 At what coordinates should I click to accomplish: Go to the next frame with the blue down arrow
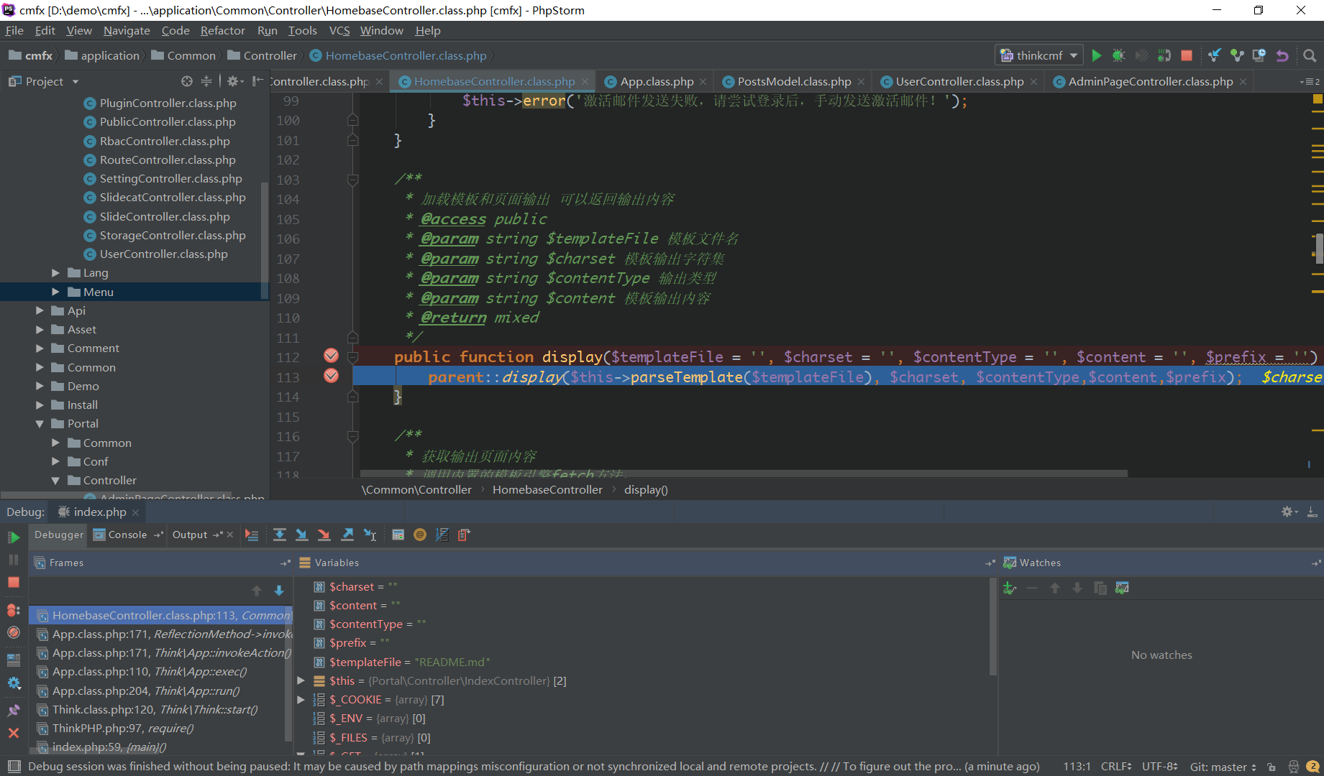(x=279, y=591)
